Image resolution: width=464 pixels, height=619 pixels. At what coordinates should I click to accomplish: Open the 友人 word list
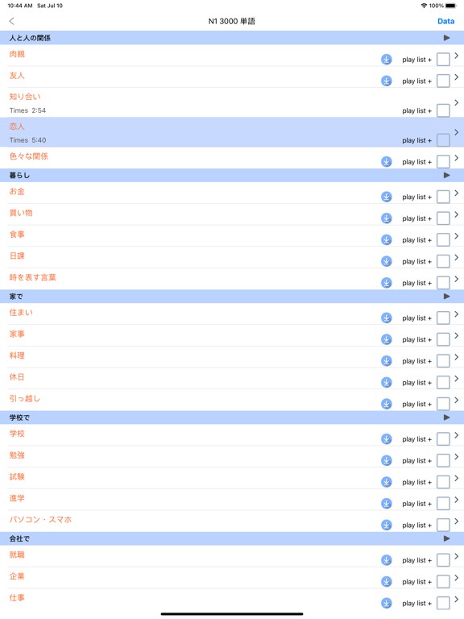click(17, 76)
